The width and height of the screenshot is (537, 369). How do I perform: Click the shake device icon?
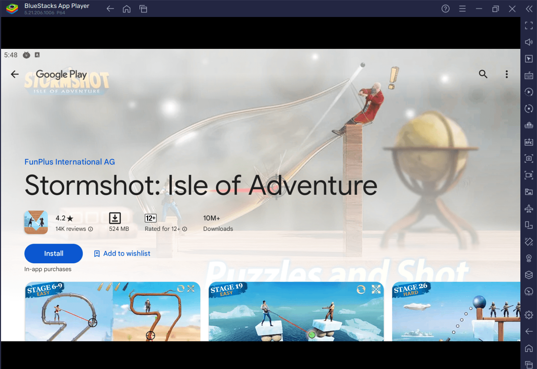(529, 241)
